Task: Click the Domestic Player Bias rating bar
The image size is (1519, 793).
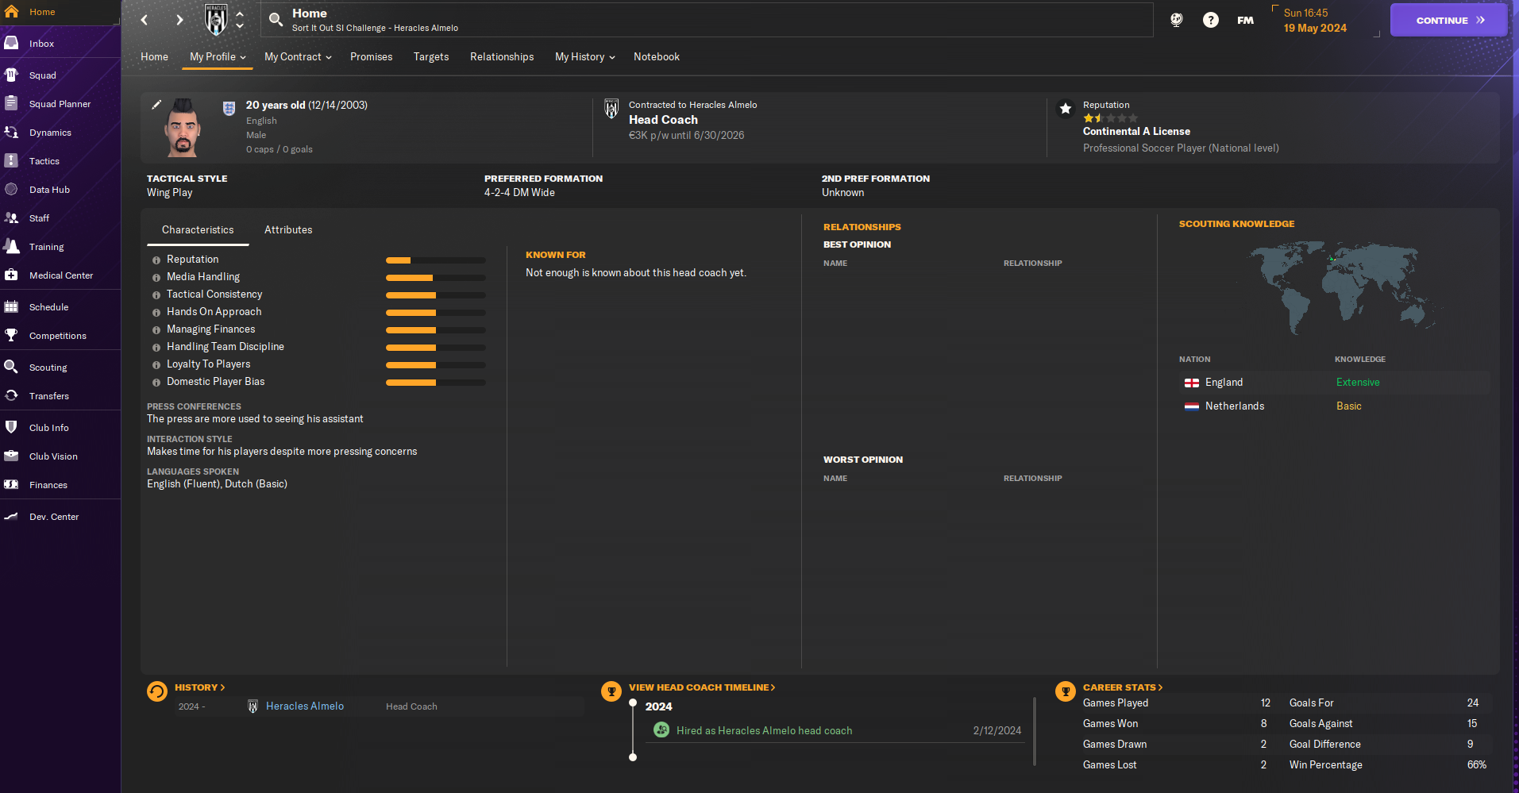Action: 436,383
